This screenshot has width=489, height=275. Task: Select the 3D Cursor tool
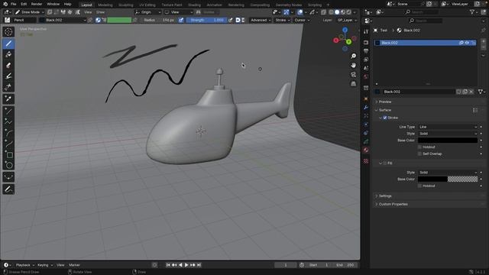(x=8, y=32)
